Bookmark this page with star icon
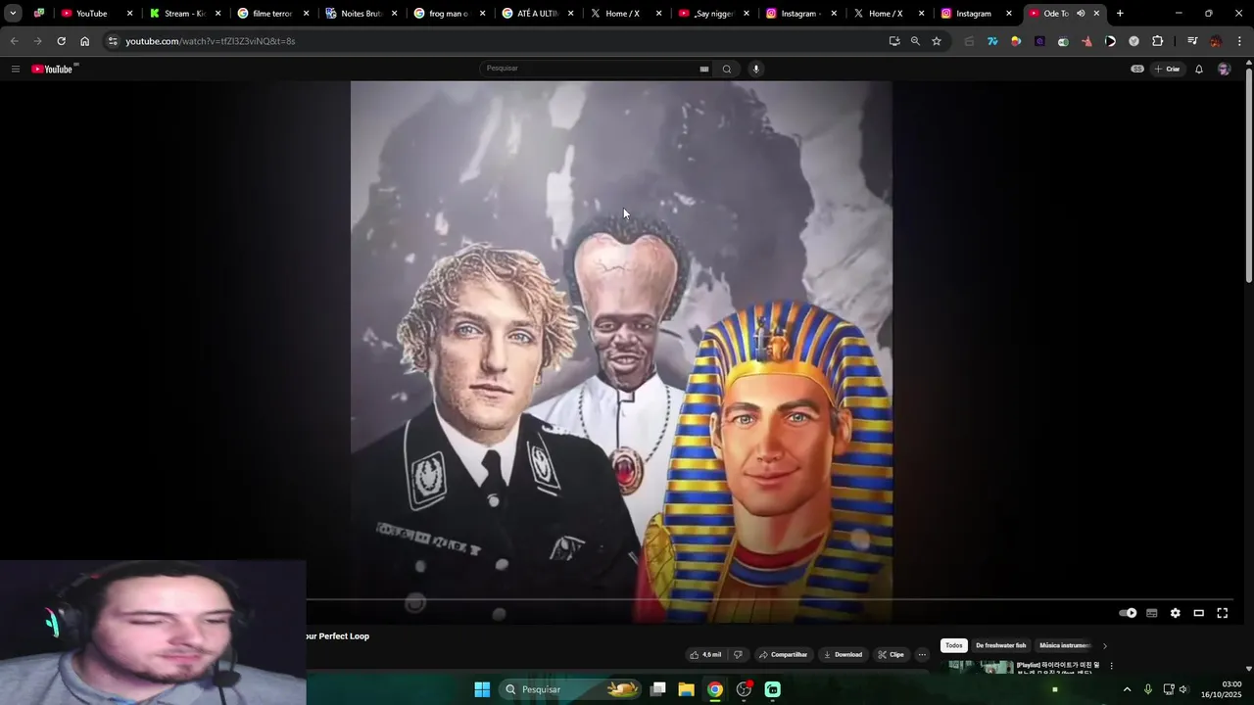The height and width of the screenshot is (705, 1254). (937, 41)
